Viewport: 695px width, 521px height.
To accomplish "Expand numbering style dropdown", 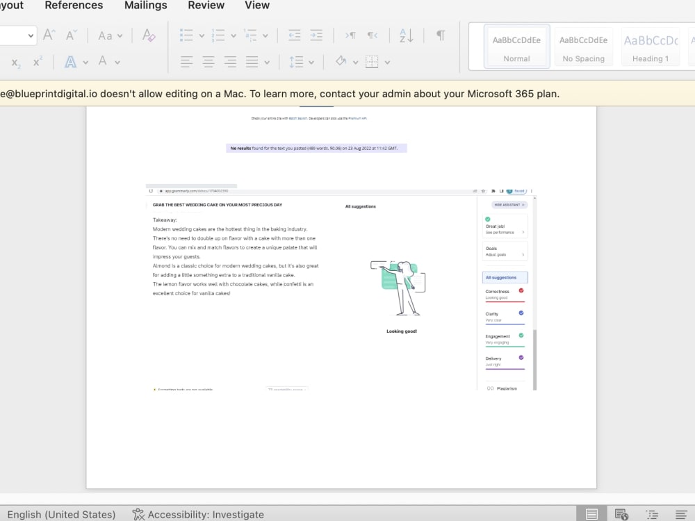I will [234, 36].
